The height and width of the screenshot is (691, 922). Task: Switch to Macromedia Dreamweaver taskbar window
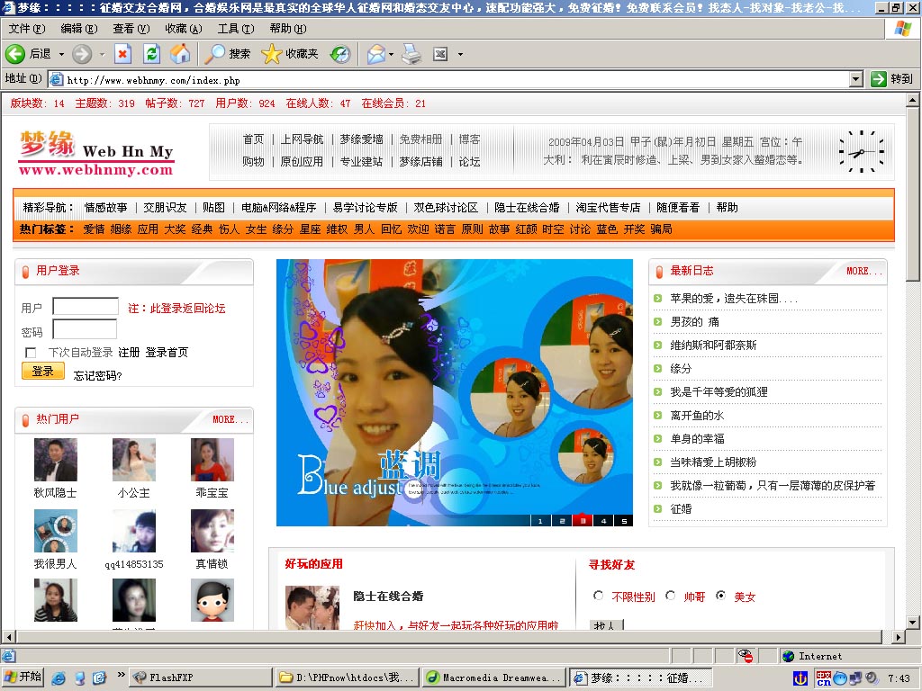coord(494,678)
